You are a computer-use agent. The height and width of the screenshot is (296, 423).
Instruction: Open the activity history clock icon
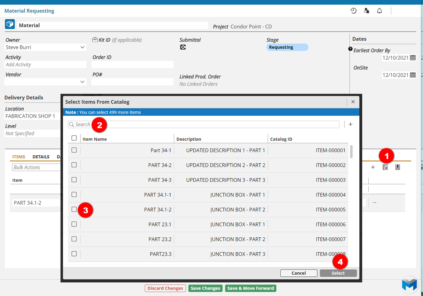pos(353,11)
